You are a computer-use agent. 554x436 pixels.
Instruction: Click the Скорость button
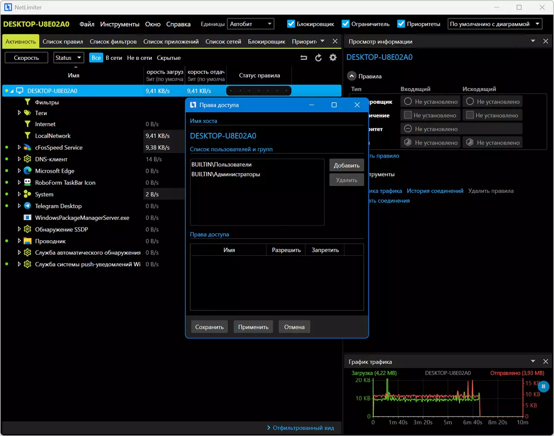tap(26, 58)
